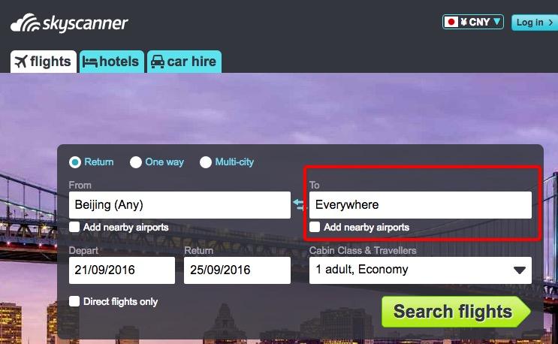Open the CNY currency dropdown
Image resolution: width=558 pixels, height=344 pixels.
click(x=473, y=22)
